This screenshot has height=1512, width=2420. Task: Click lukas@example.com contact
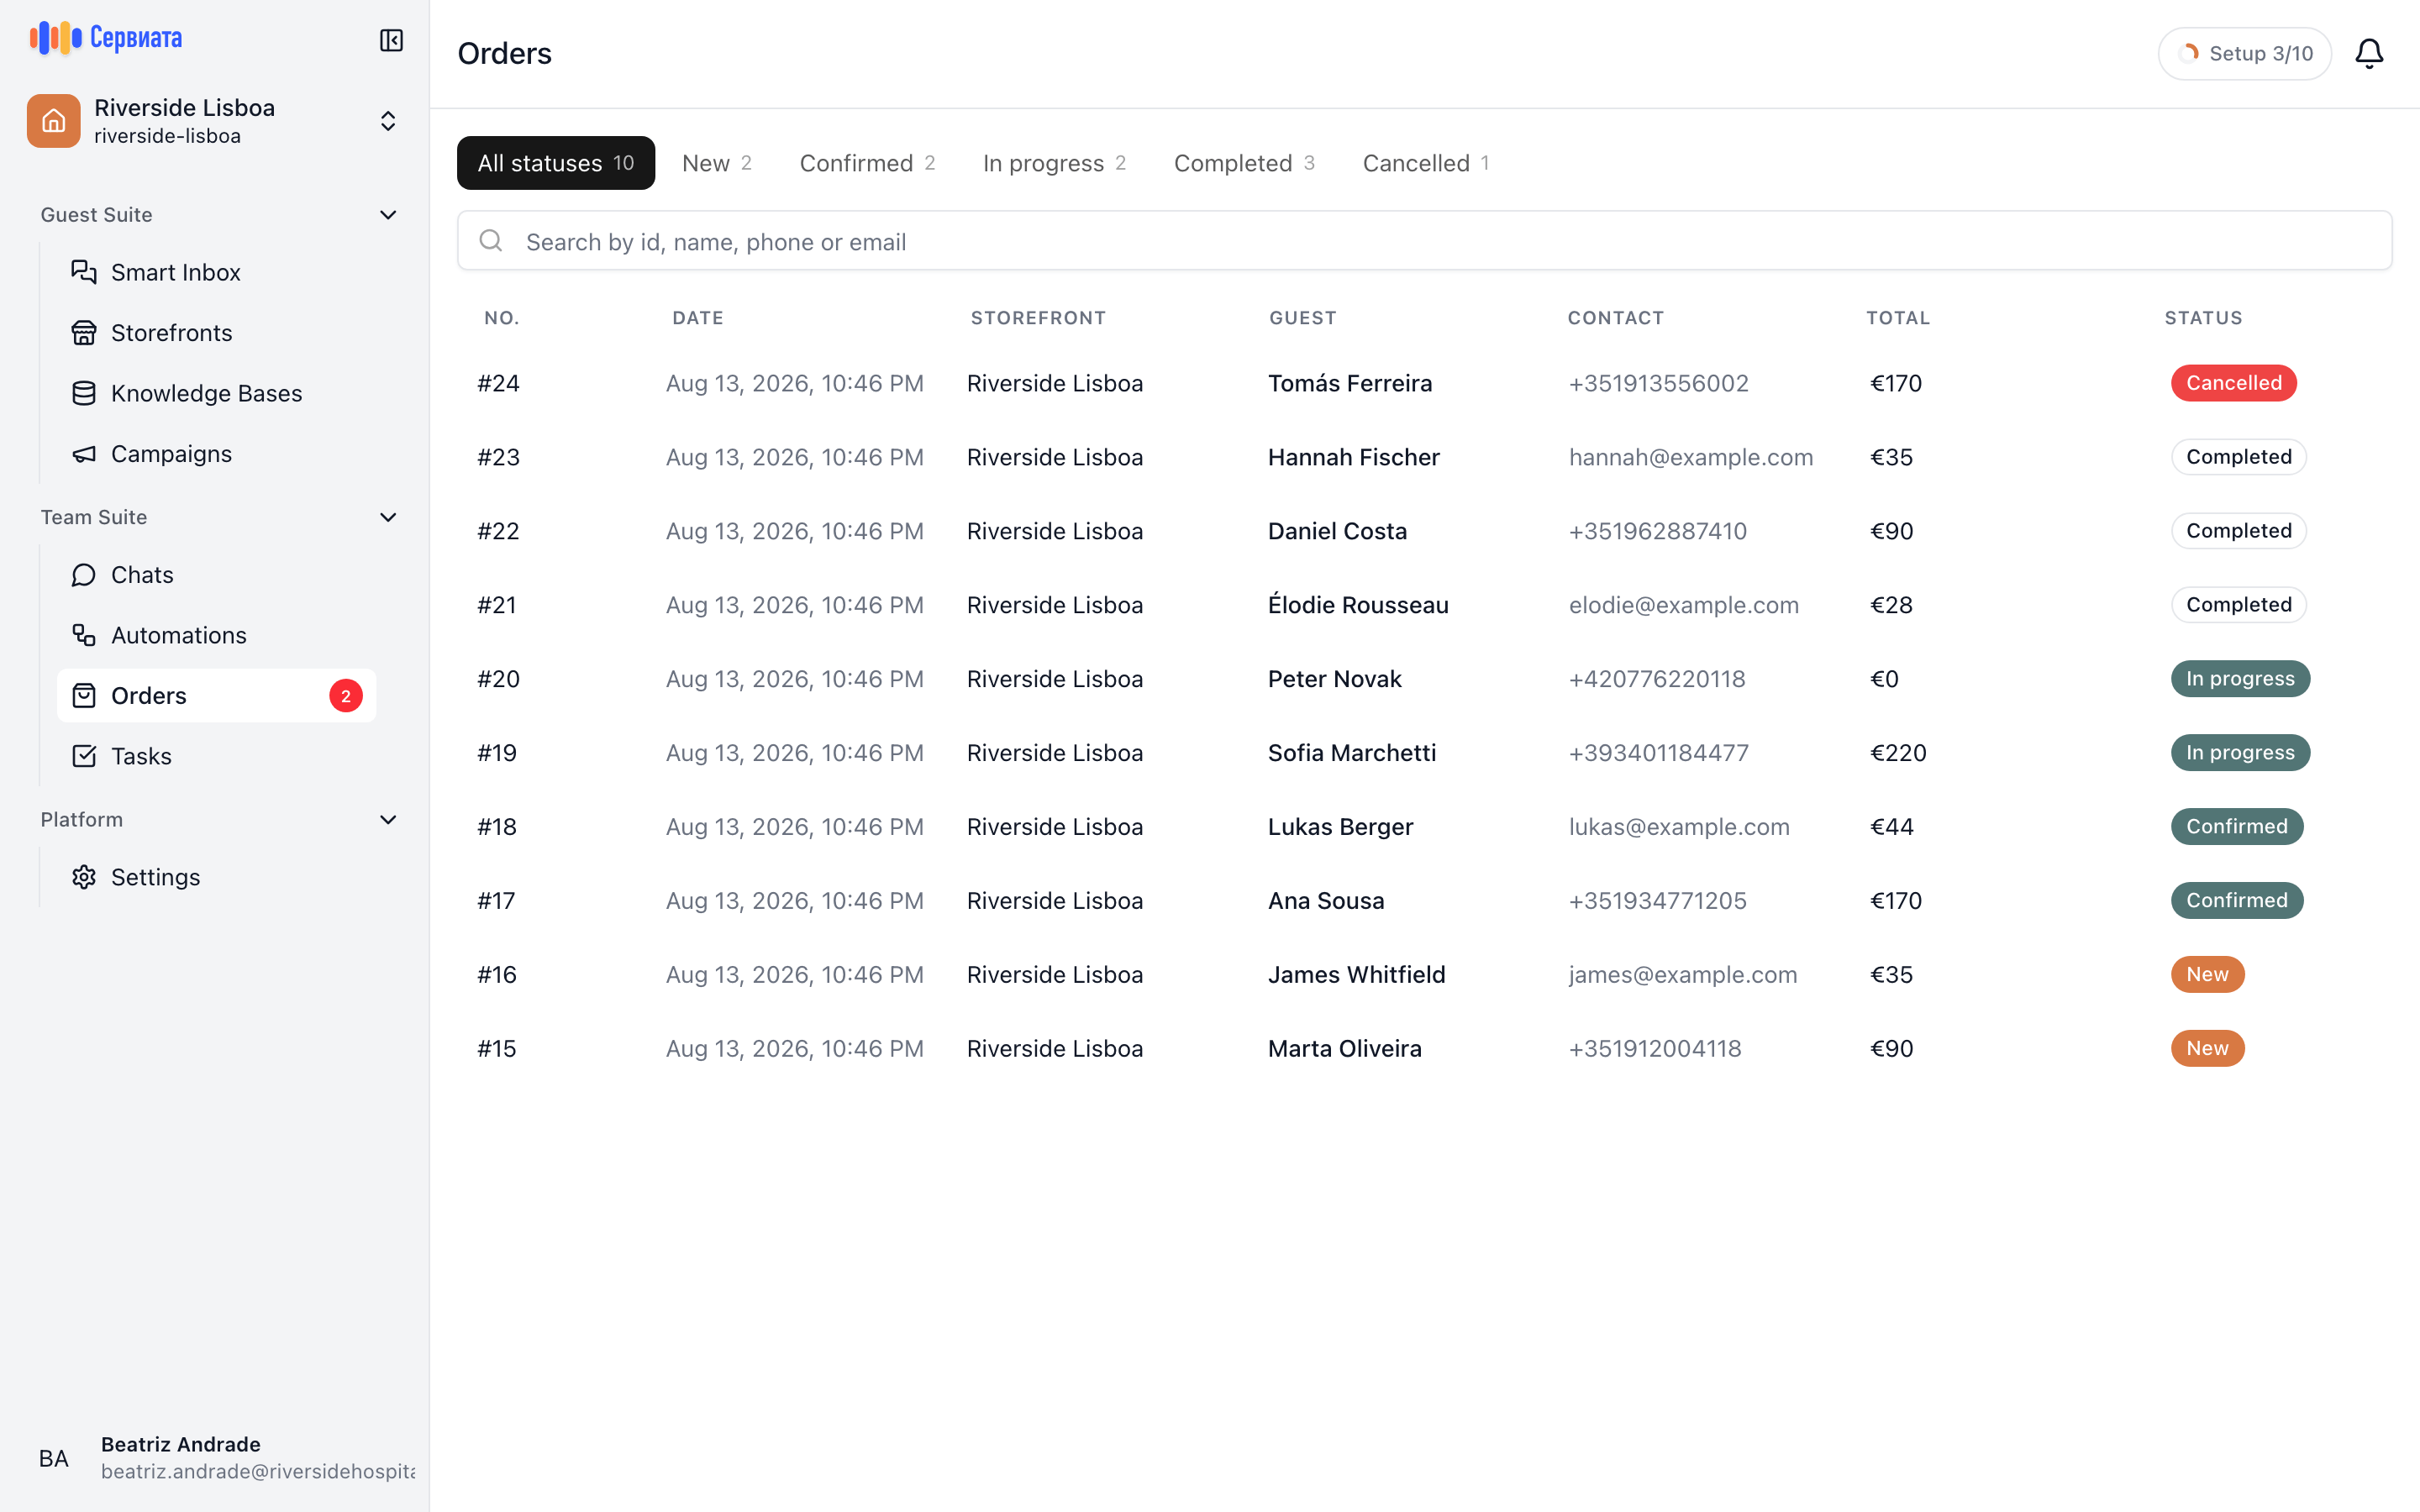[1679, 827]
